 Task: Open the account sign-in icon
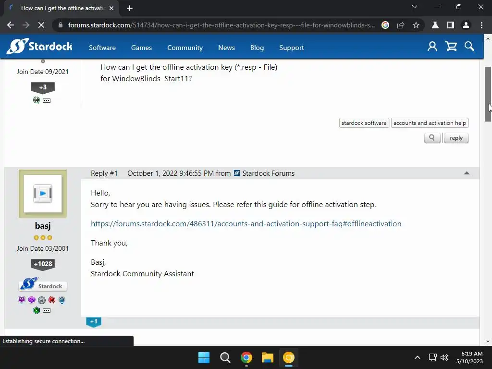[432, 47]
